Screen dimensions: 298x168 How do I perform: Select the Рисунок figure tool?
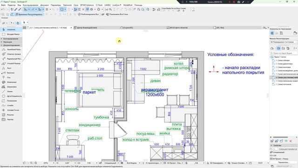click(x=11, y=115)
